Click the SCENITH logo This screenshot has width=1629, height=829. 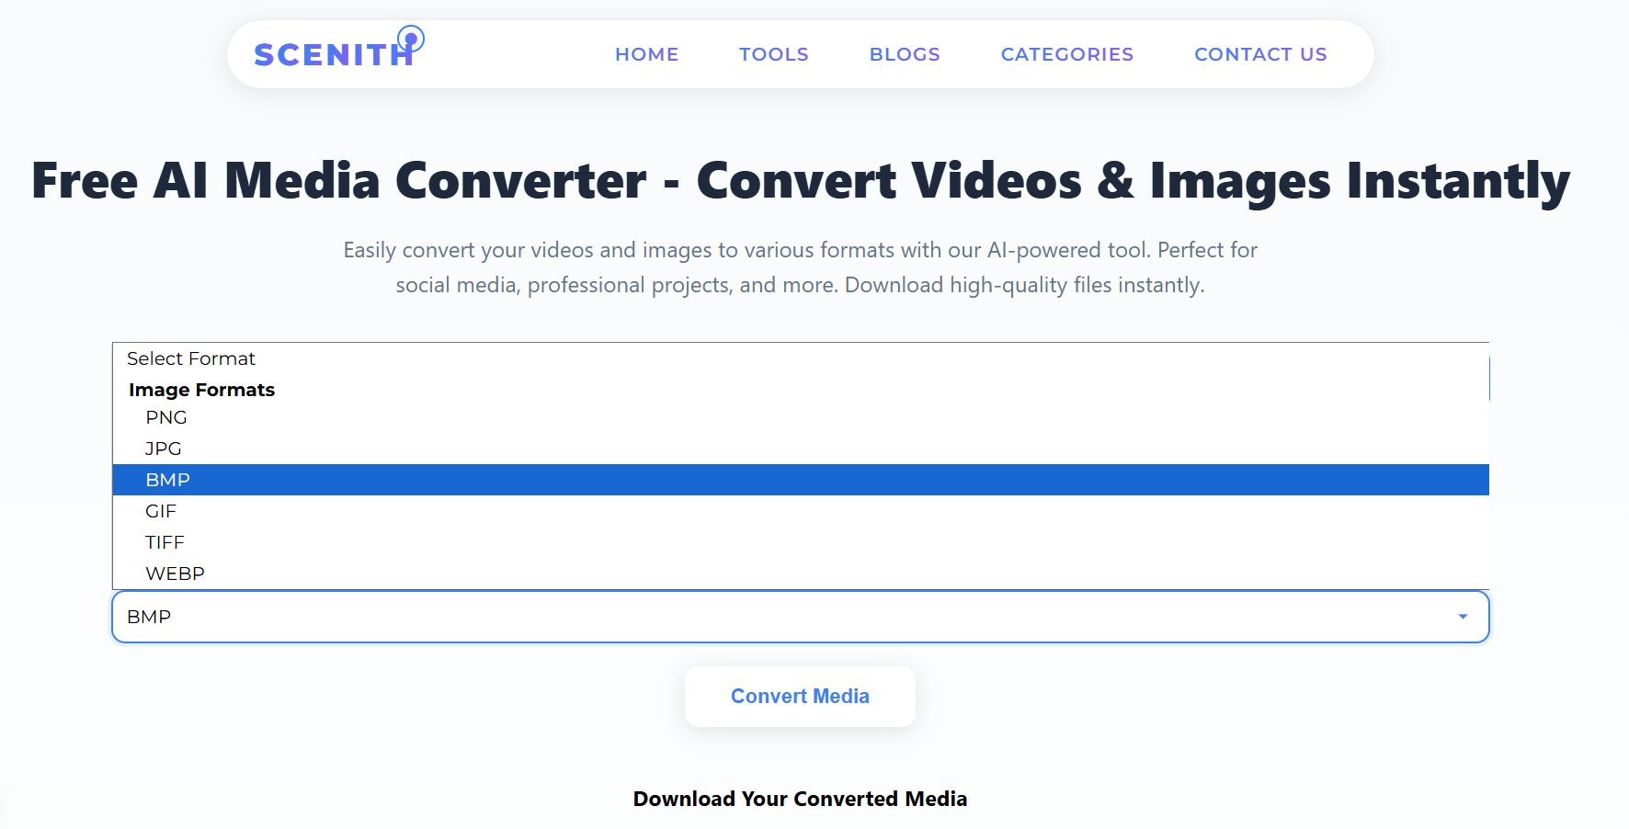point(333,54)
